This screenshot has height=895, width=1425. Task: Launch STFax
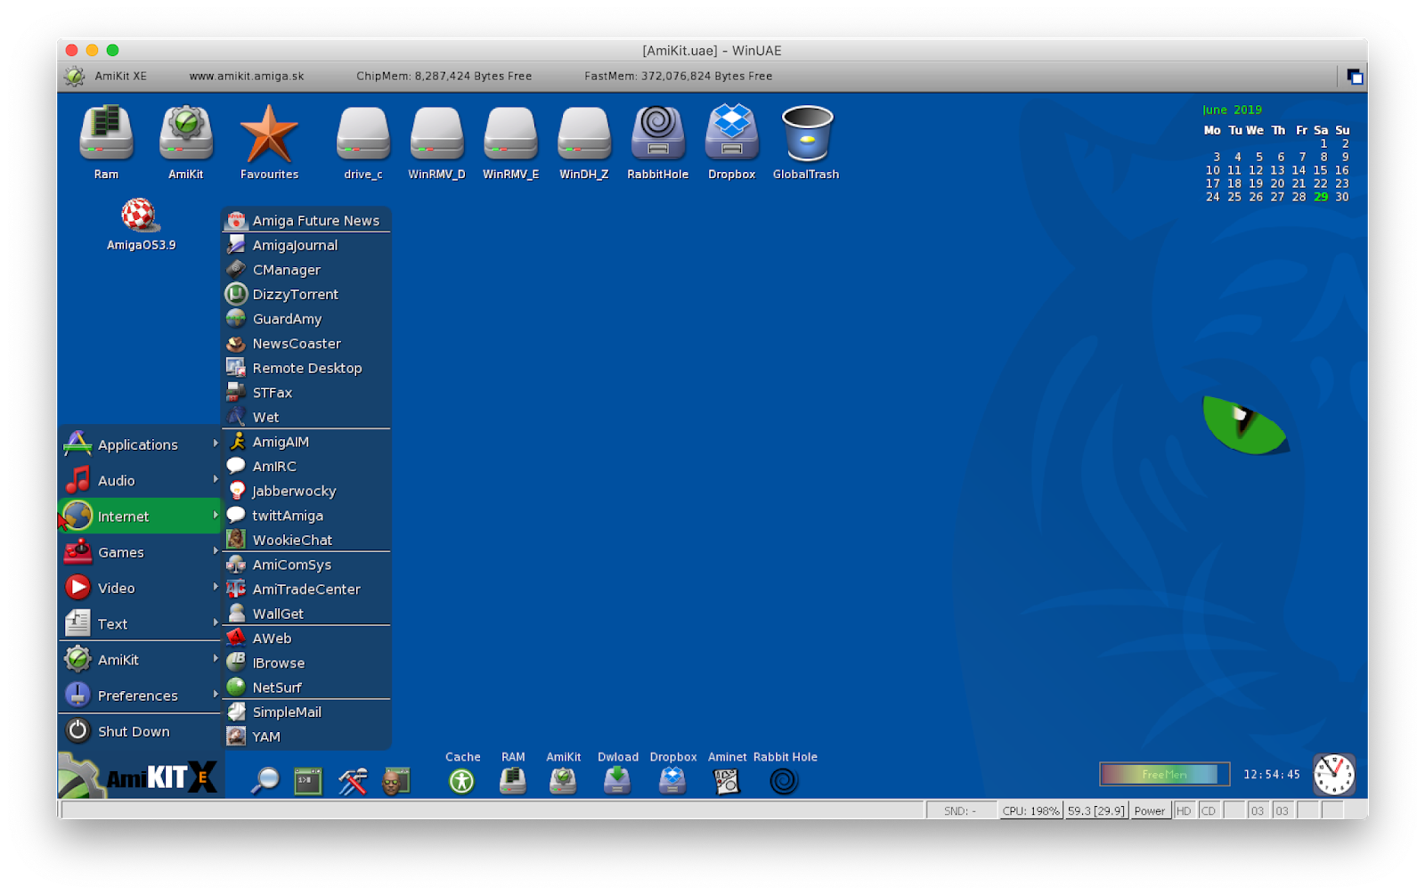[306, 393]
